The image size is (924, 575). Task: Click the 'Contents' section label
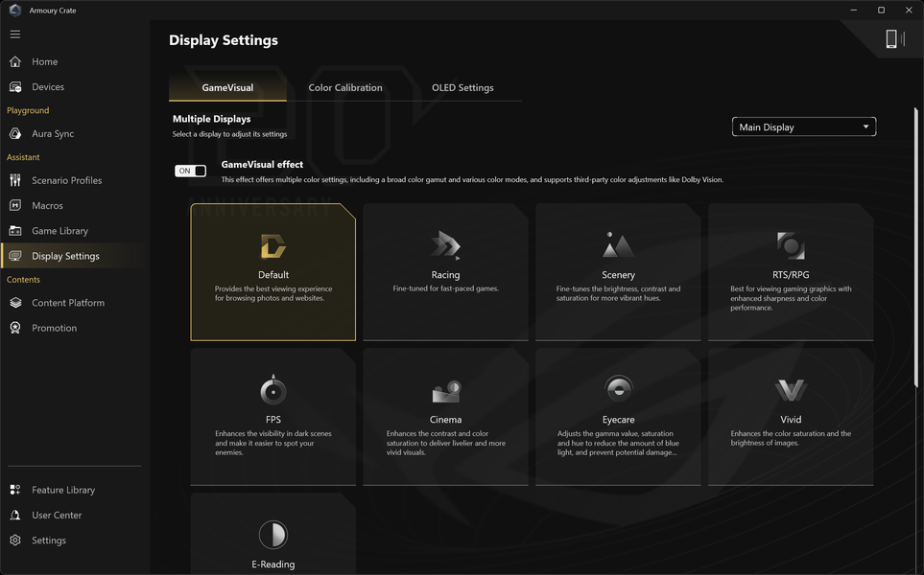coord(23,280)
